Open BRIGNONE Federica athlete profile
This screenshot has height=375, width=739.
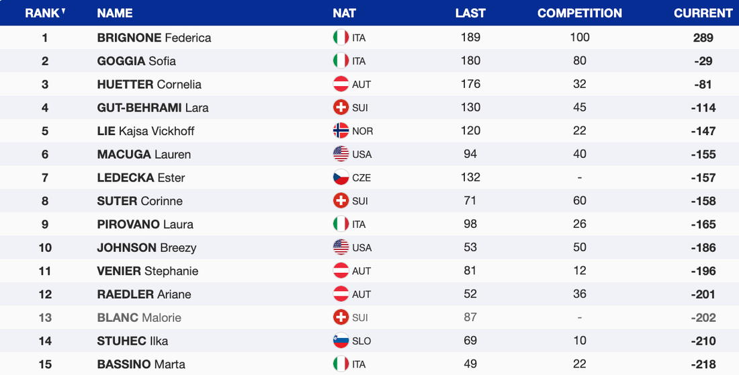154,38
